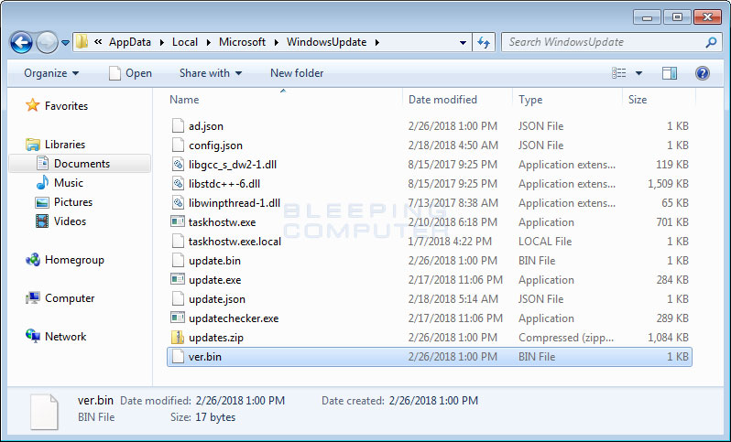This screenshot has width=731, height=442.
Task: Refresh the folder view
Action: click(484, 42)
